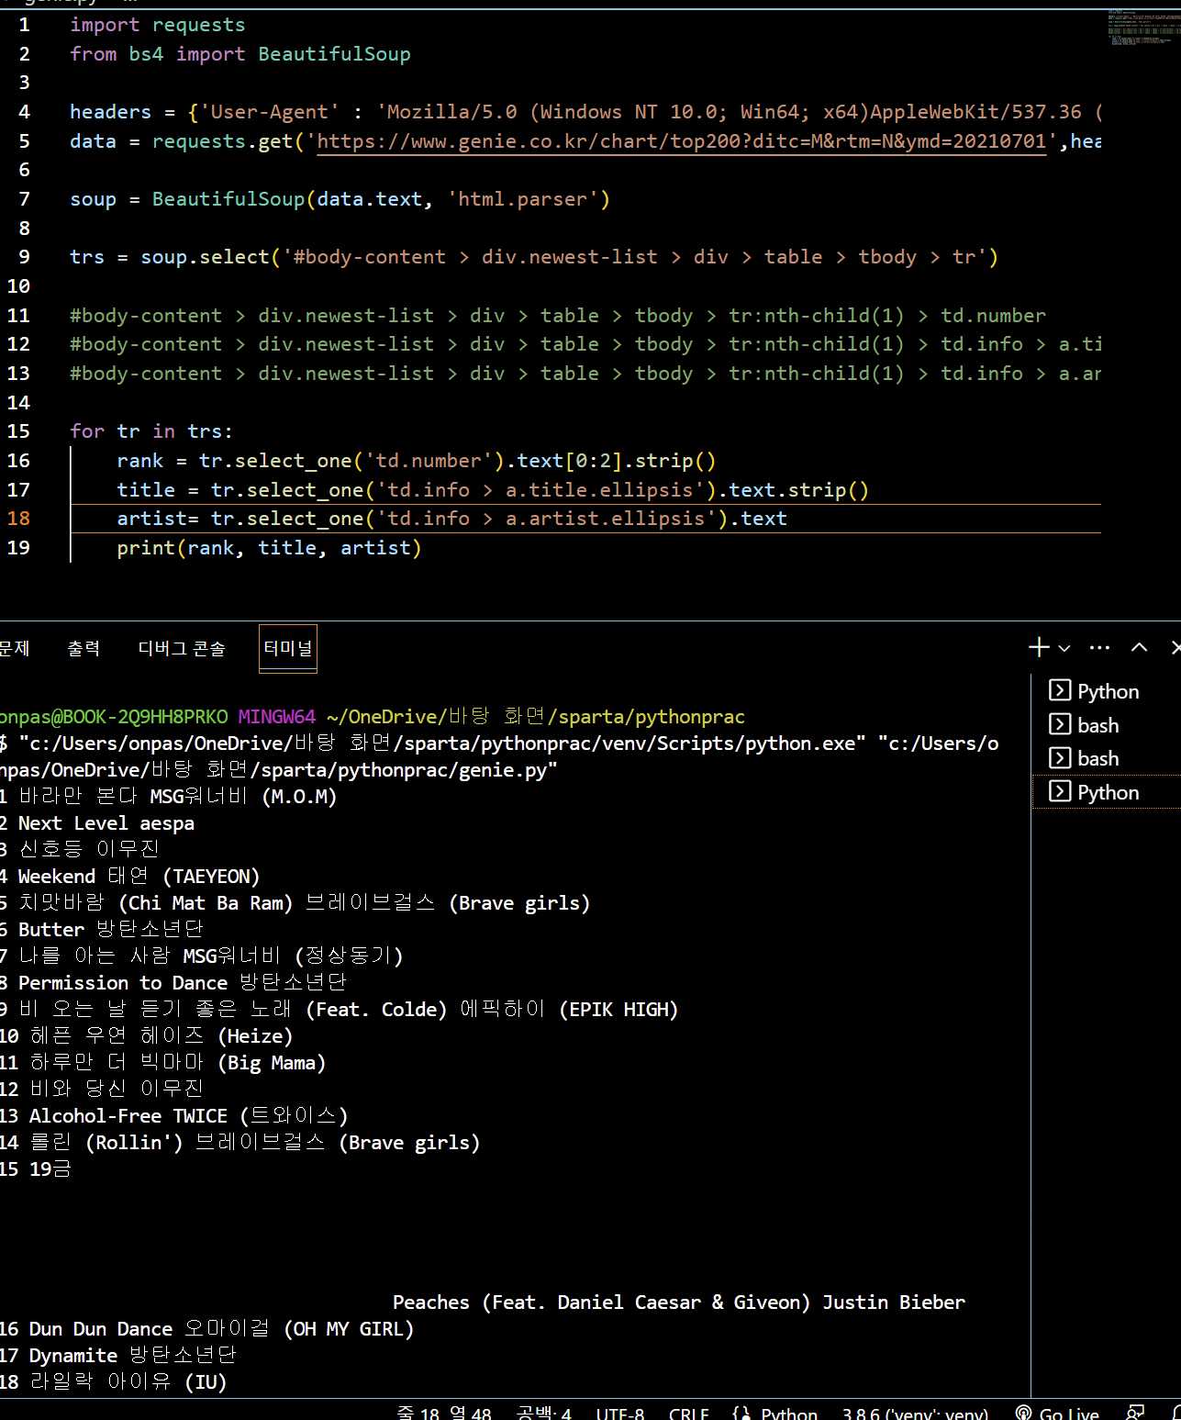Click line number 18 in the gutter
This screenshot has width=1181, height=1420.
click(x=18, y=519)
